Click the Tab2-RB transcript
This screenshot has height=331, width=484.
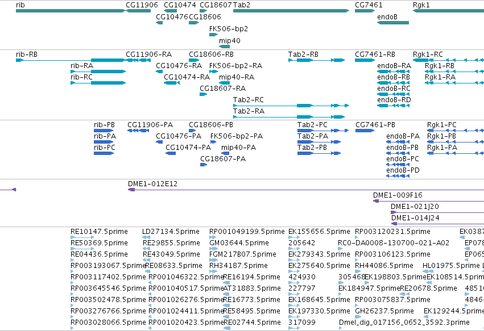(x=316, y=60)
